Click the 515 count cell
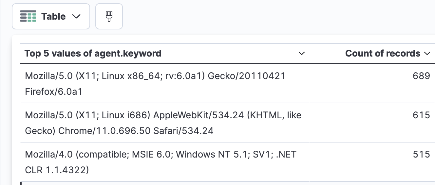Image resolution: width=435 pixels, height=185 pixels. (421, 155)
